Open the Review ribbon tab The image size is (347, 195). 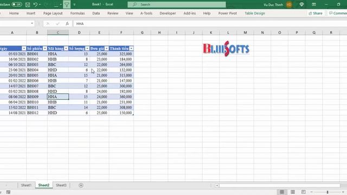point(113,13)
